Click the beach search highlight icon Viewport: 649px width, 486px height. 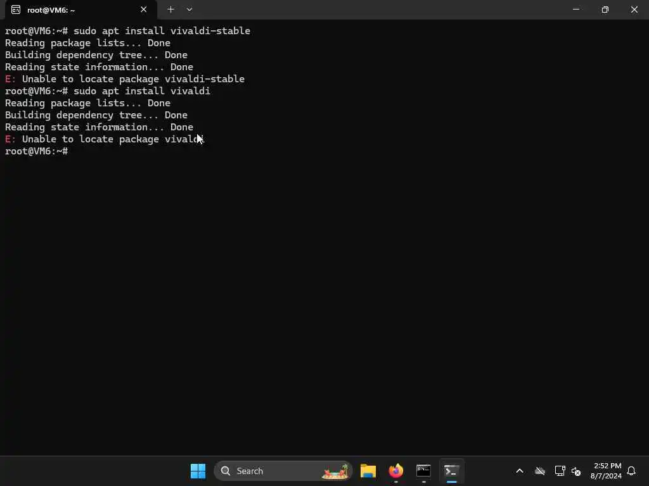click(x=336, y=471)
